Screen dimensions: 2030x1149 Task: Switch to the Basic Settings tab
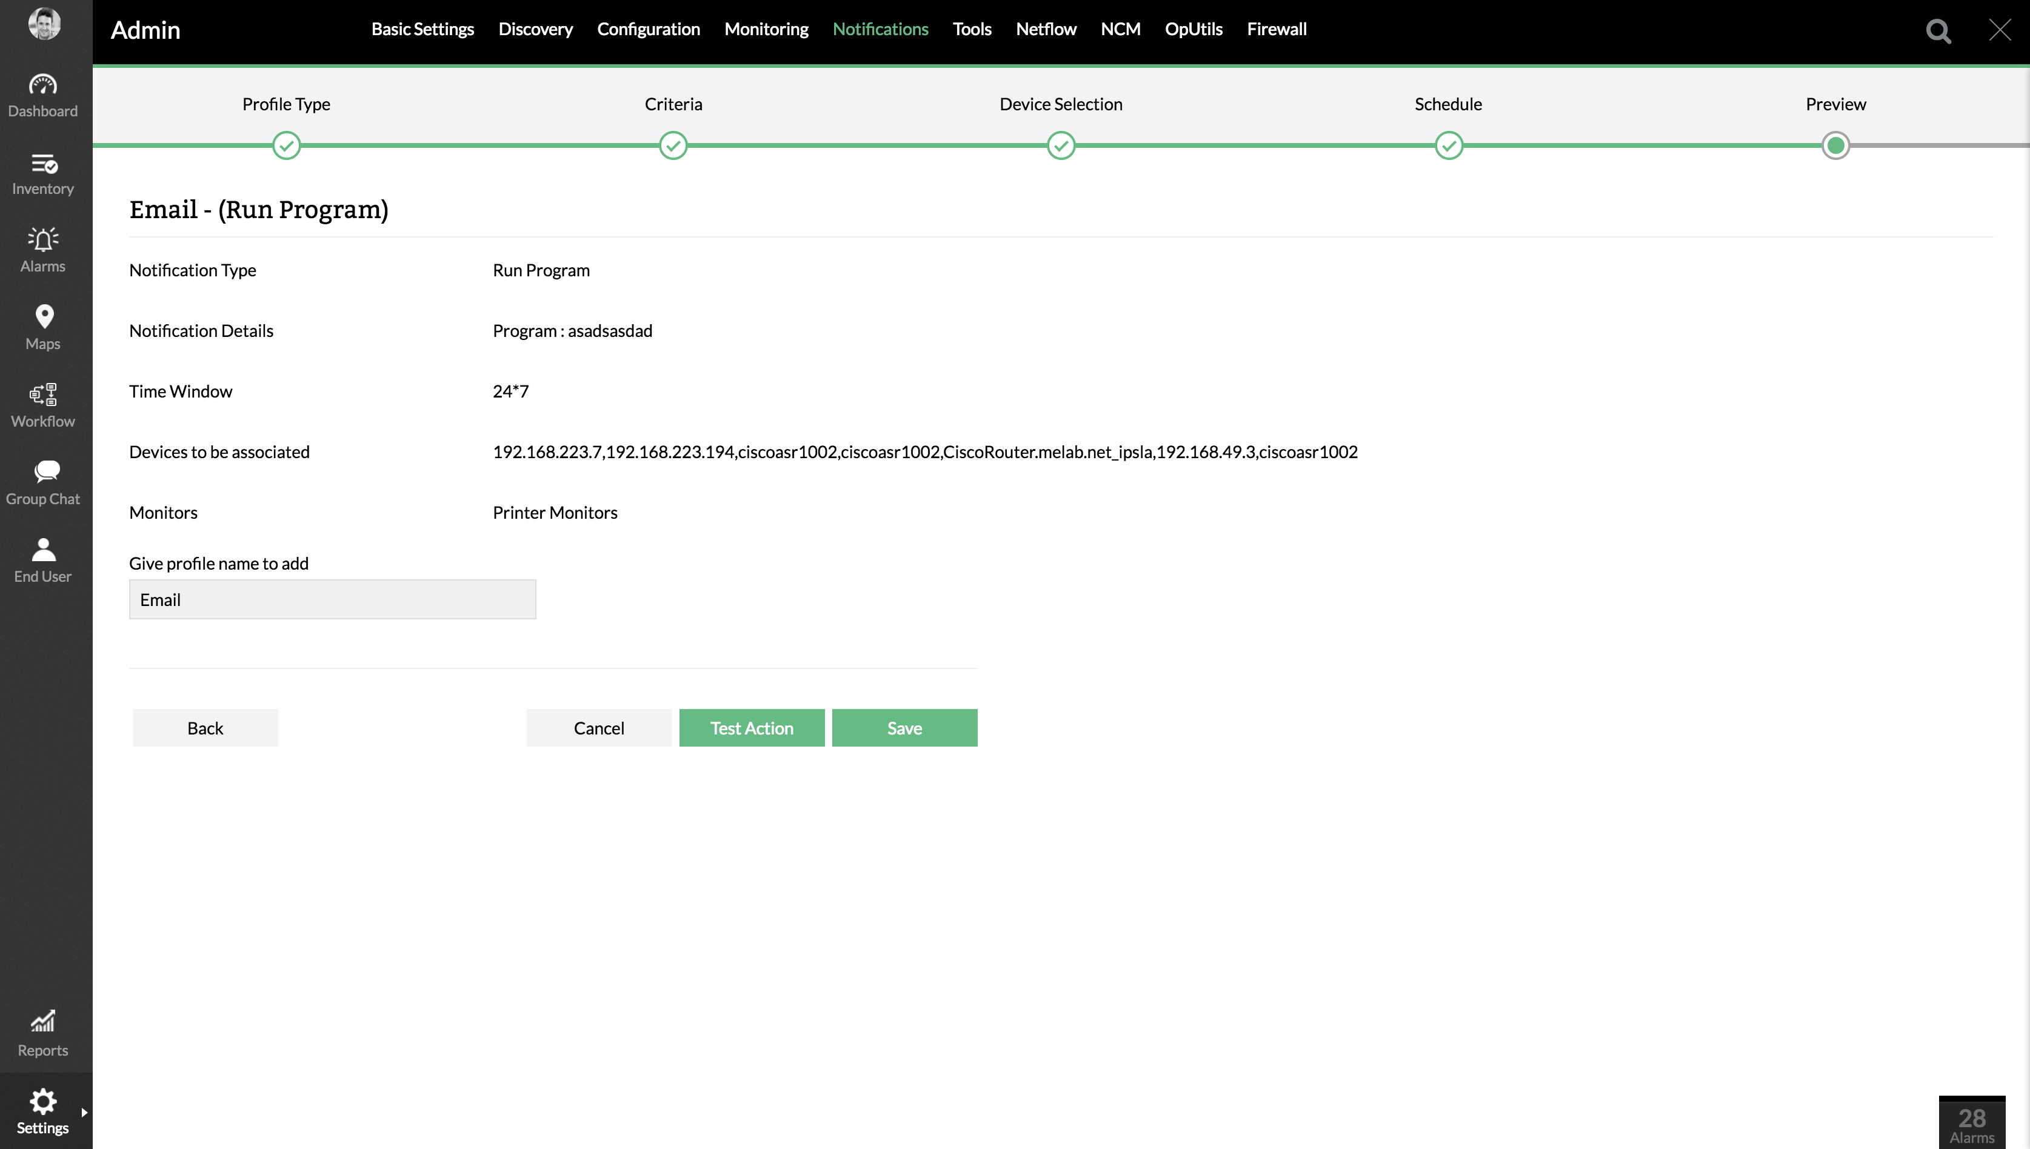point(422,29)
